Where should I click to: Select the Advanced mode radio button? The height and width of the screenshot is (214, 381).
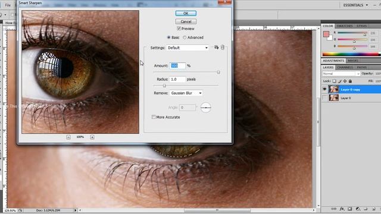(185, 37)
